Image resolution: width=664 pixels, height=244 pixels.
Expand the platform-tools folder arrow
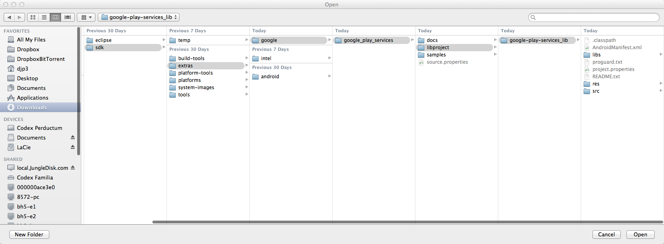coord(247,73)
